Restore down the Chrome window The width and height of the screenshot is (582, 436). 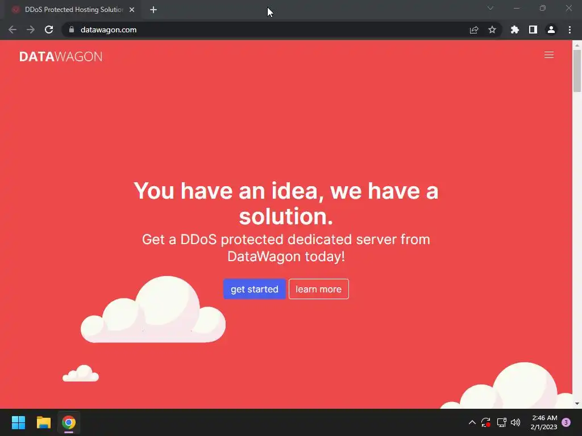[543, 8]
